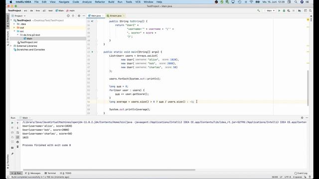Screen dimensions: 319x179
Task: Open the File menu
Action: click(x=36, y=2)
